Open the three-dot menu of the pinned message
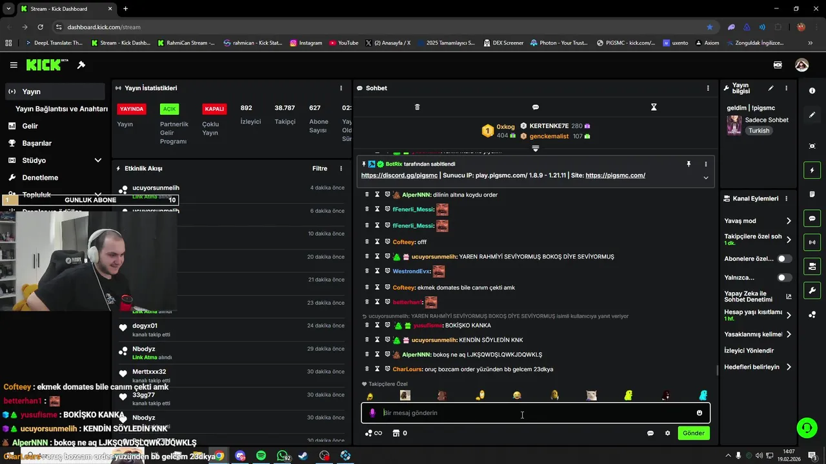 coord(706,164)
